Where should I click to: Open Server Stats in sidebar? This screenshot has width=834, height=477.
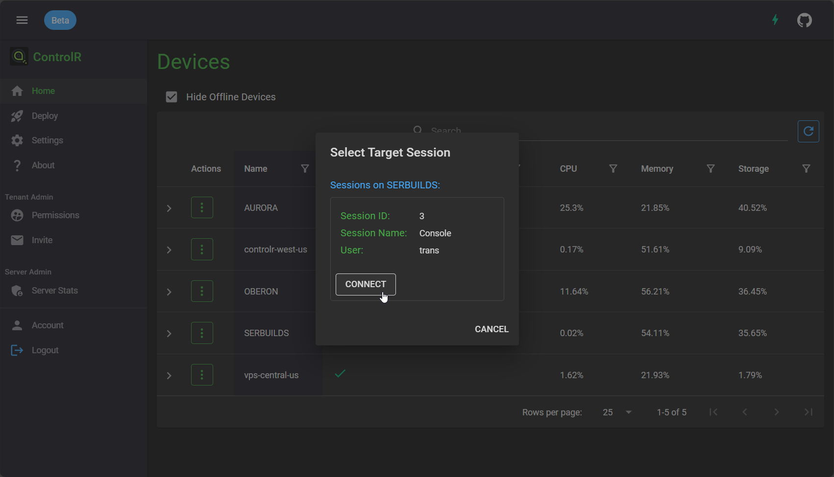(x=74, y=291)
